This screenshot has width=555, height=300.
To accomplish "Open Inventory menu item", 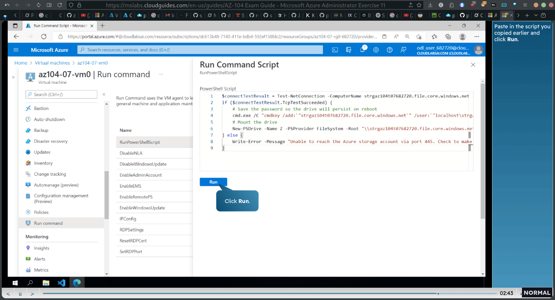I will pyautogui.click(x=43, y=163).
